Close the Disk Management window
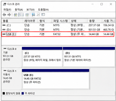116x101 pixels. (x=111, y=4)
